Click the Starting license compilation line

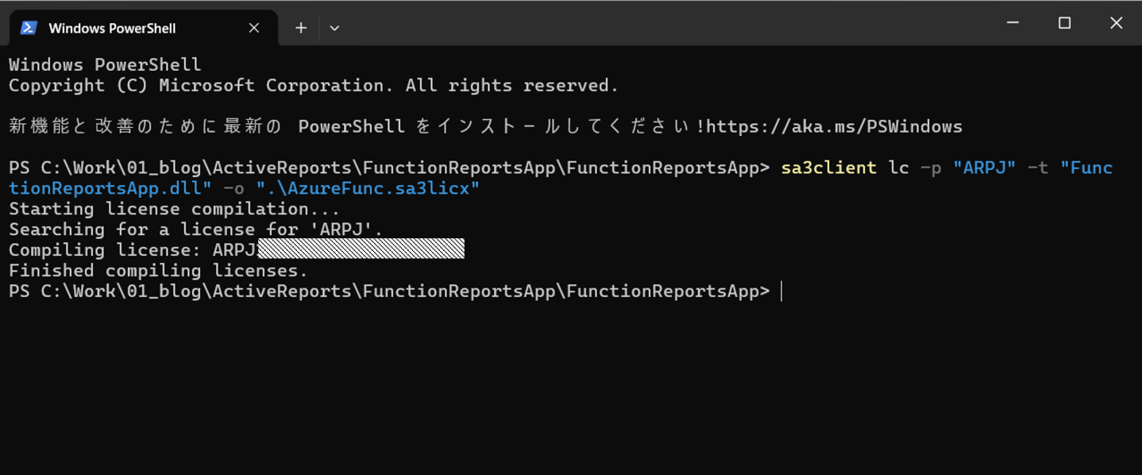(174, 209)
